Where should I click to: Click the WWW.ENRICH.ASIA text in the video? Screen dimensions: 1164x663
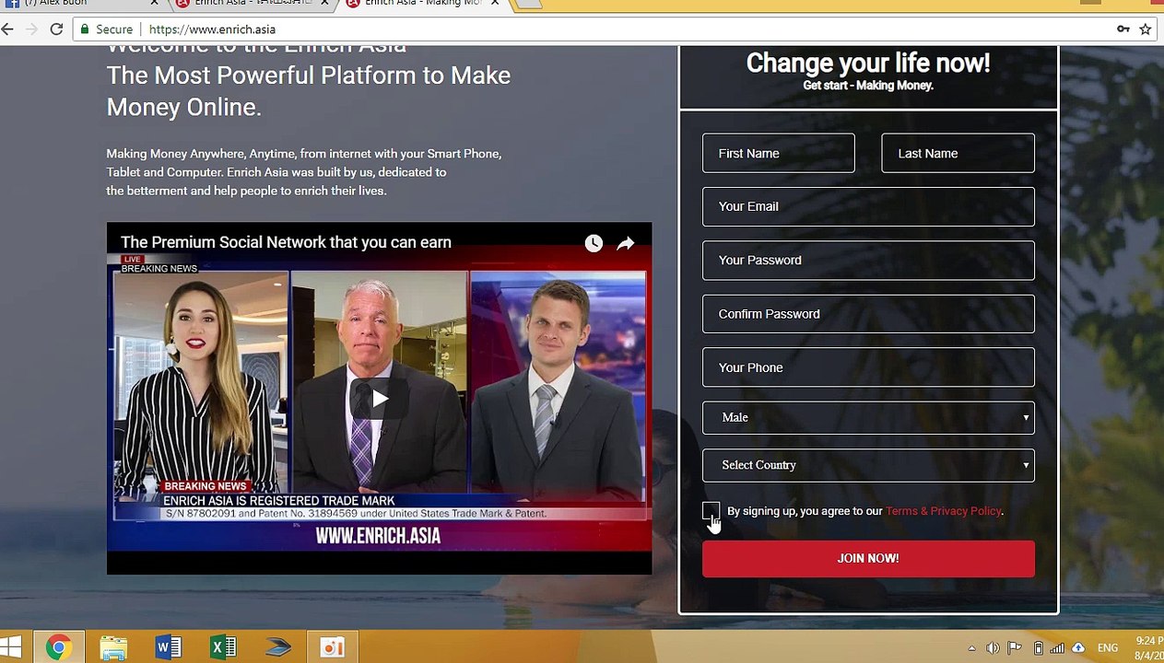378,536
